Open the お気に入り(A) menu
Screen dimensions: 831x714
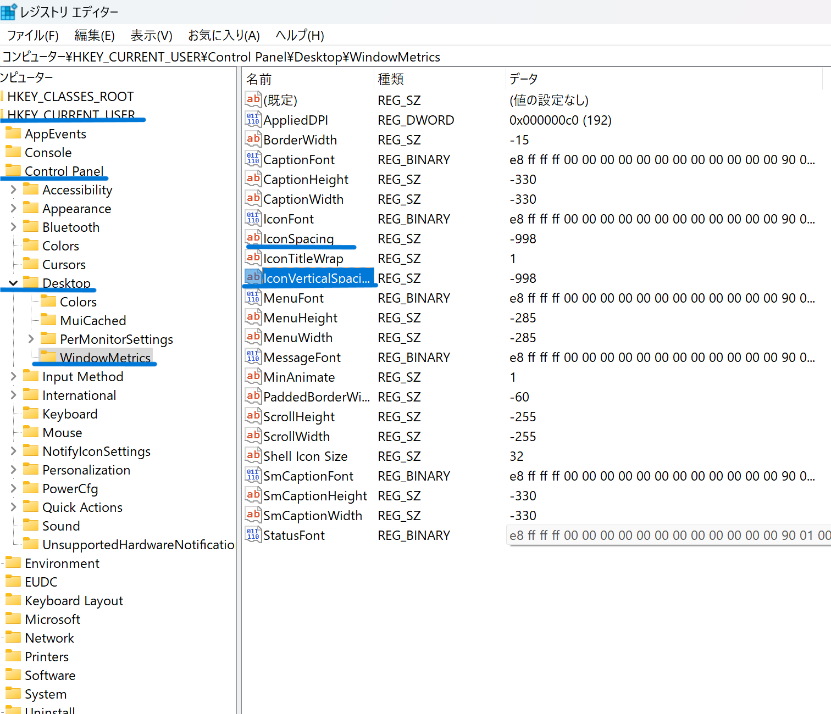pos(223,36)
